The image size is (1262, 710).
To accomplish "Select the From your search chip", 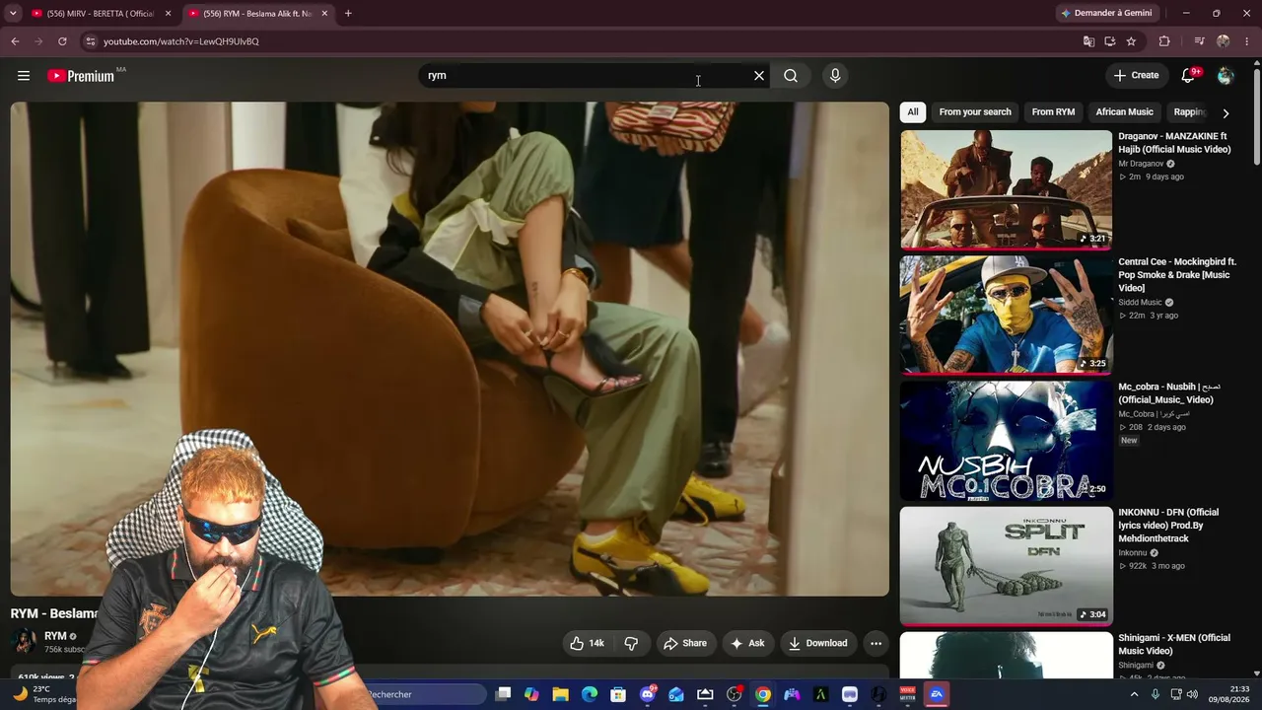I will point(975,112).
